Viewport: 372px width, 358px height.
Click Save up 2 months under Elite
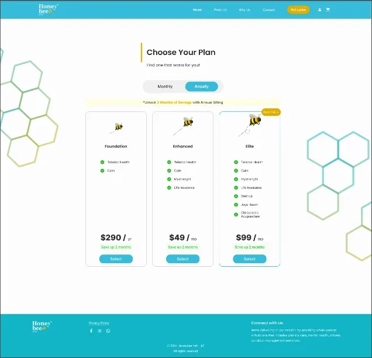[250, 247]
